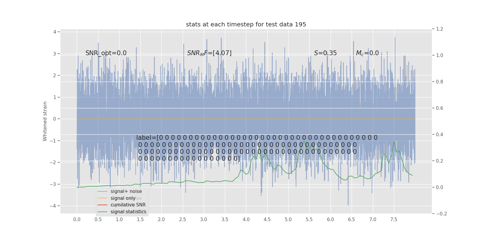
Task: Click the x-axis tick label 4.5
Action: (x=267, y=220)
